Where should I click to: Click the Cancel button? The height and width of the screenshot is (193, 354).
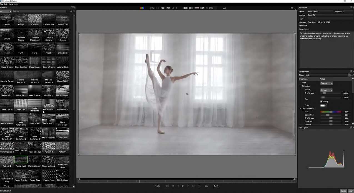click(x=343, y=191)
